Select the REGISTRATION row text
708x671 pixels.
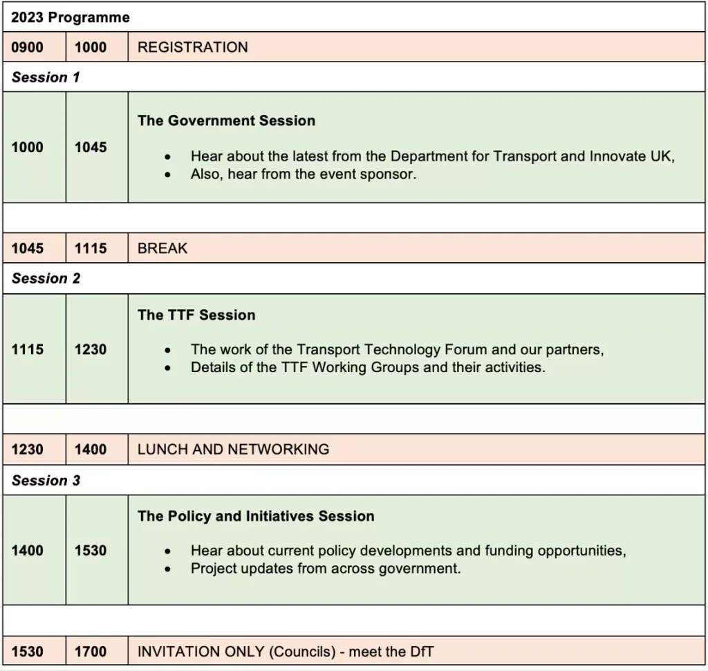[x=192, y=47]
